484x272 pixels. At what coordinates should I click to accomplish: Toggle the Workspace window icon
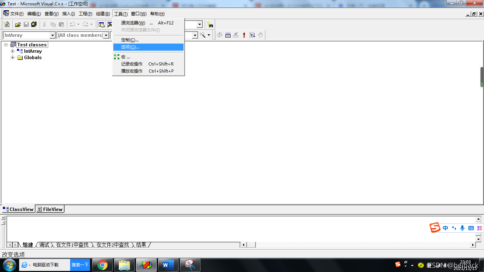102,24
